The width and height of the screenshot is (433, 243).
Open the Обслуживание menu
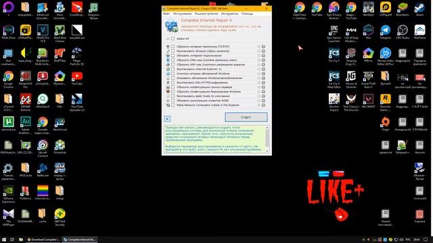point(182,13)
